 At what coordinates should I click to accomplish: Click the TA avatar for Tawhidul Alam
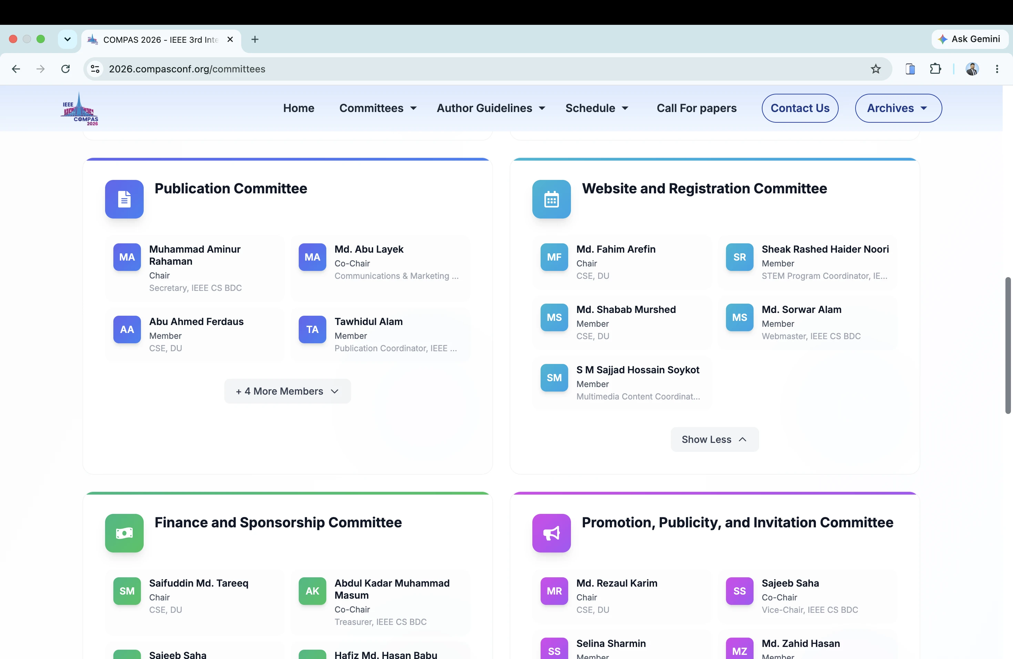pos(313,329)
